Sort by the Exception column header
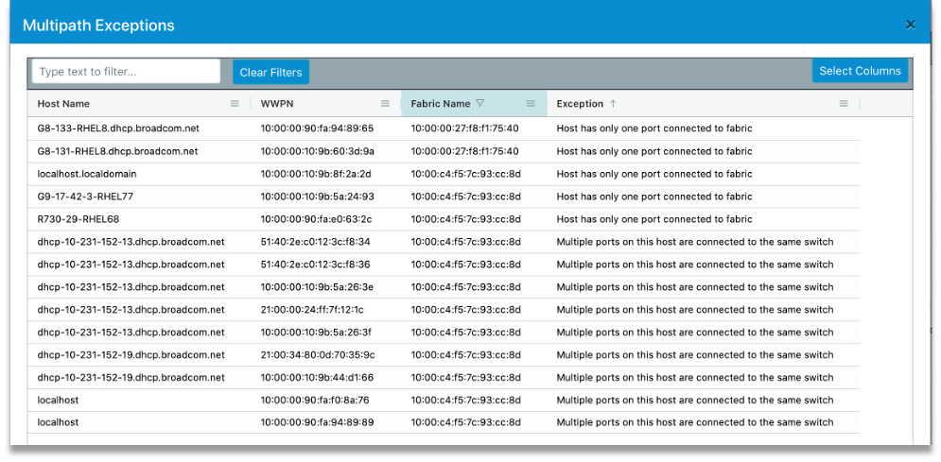 click(x=580, y=104)
